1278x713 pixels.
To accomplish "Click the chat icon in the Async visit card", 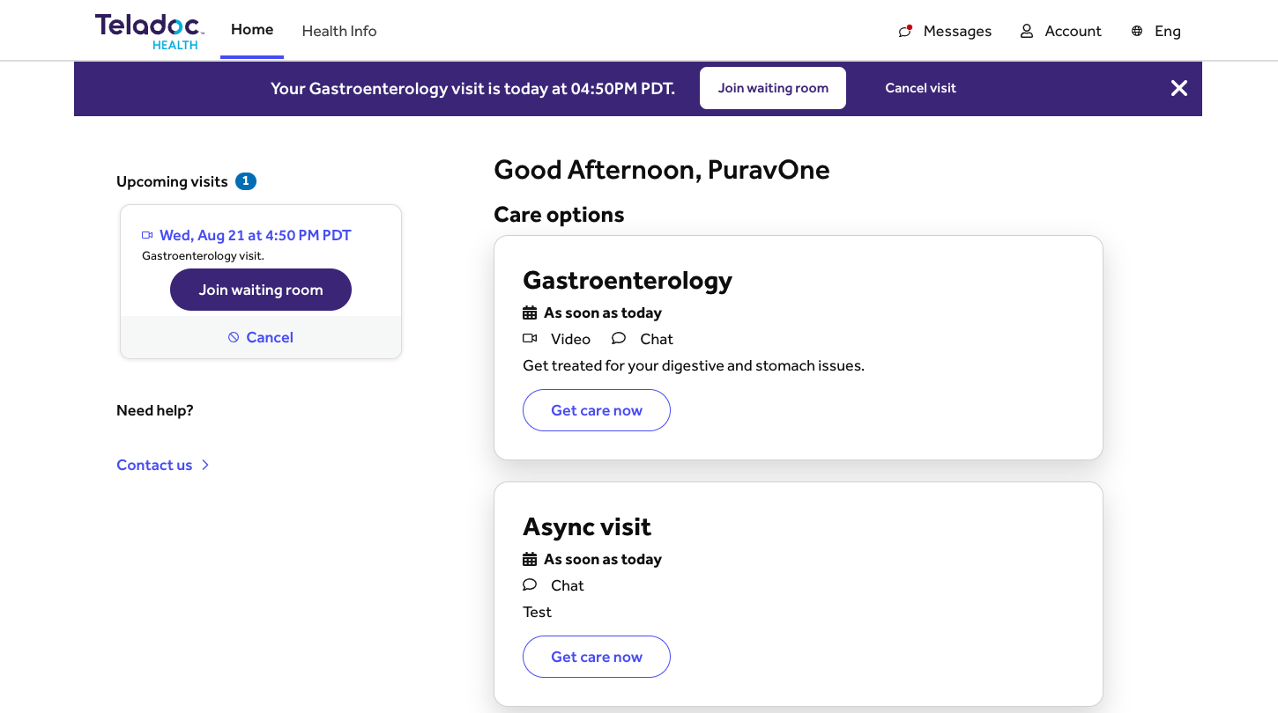I will (x=530, y=585).
